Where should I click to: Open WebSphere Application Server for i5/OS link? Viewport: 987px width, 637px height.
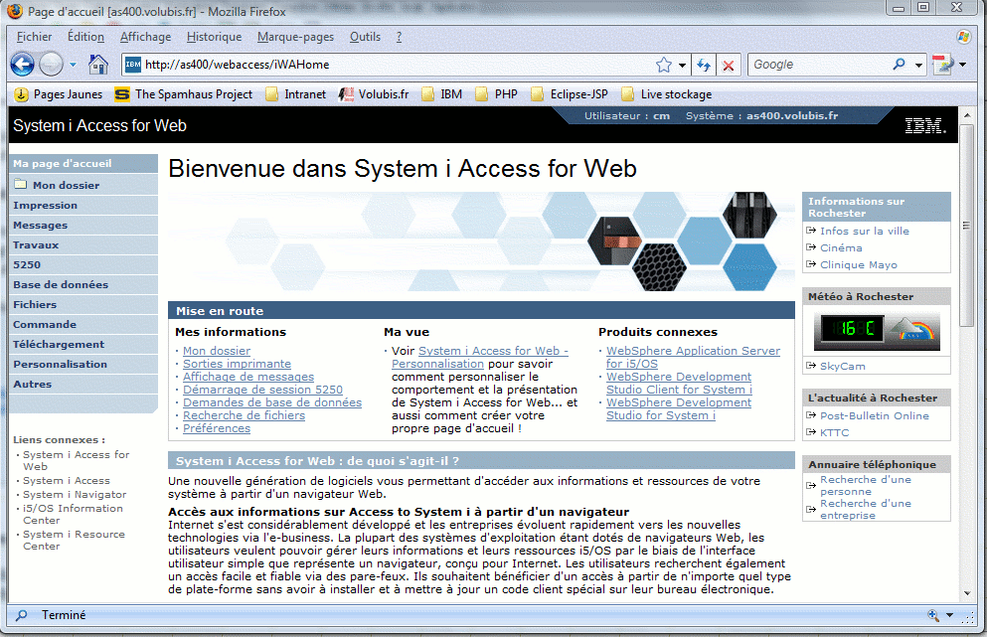pyautogui.click(x=693, y=357)
